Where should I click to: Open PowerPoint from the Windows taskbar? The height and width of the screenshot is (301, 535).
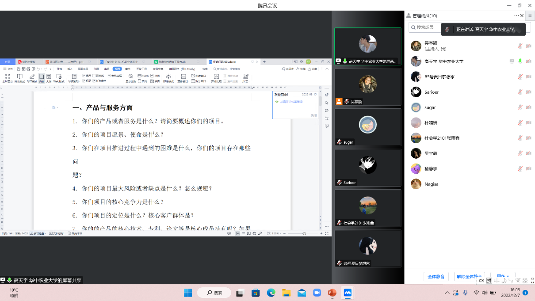click(x=332, y=293)
